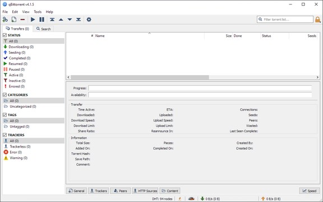
Task: Sort torrents by Status column header
Action: (275, 36)
